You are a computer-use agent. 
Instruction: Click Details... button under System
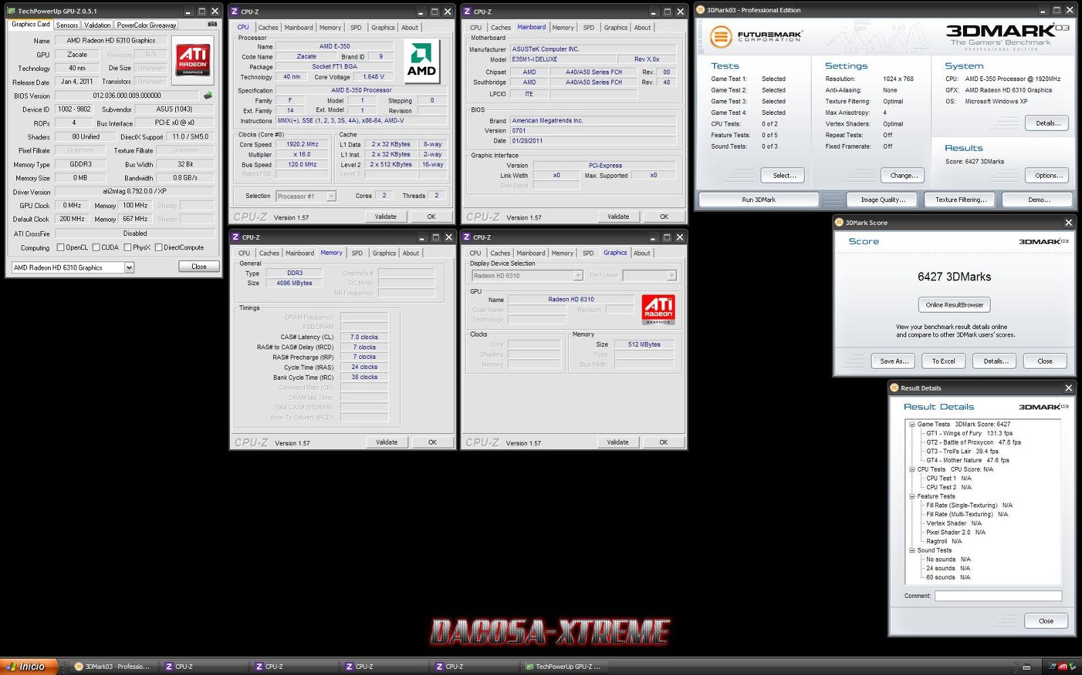click(1048, 123)
